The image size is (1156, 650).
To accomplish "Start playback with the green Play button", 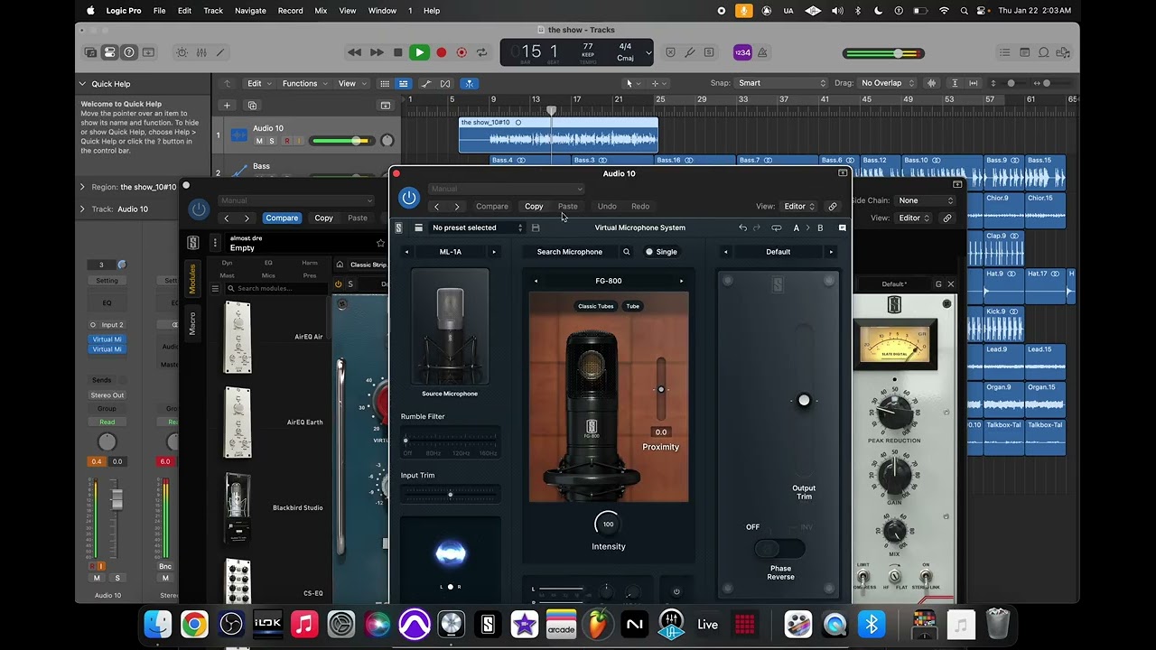I will pos(419,52).
